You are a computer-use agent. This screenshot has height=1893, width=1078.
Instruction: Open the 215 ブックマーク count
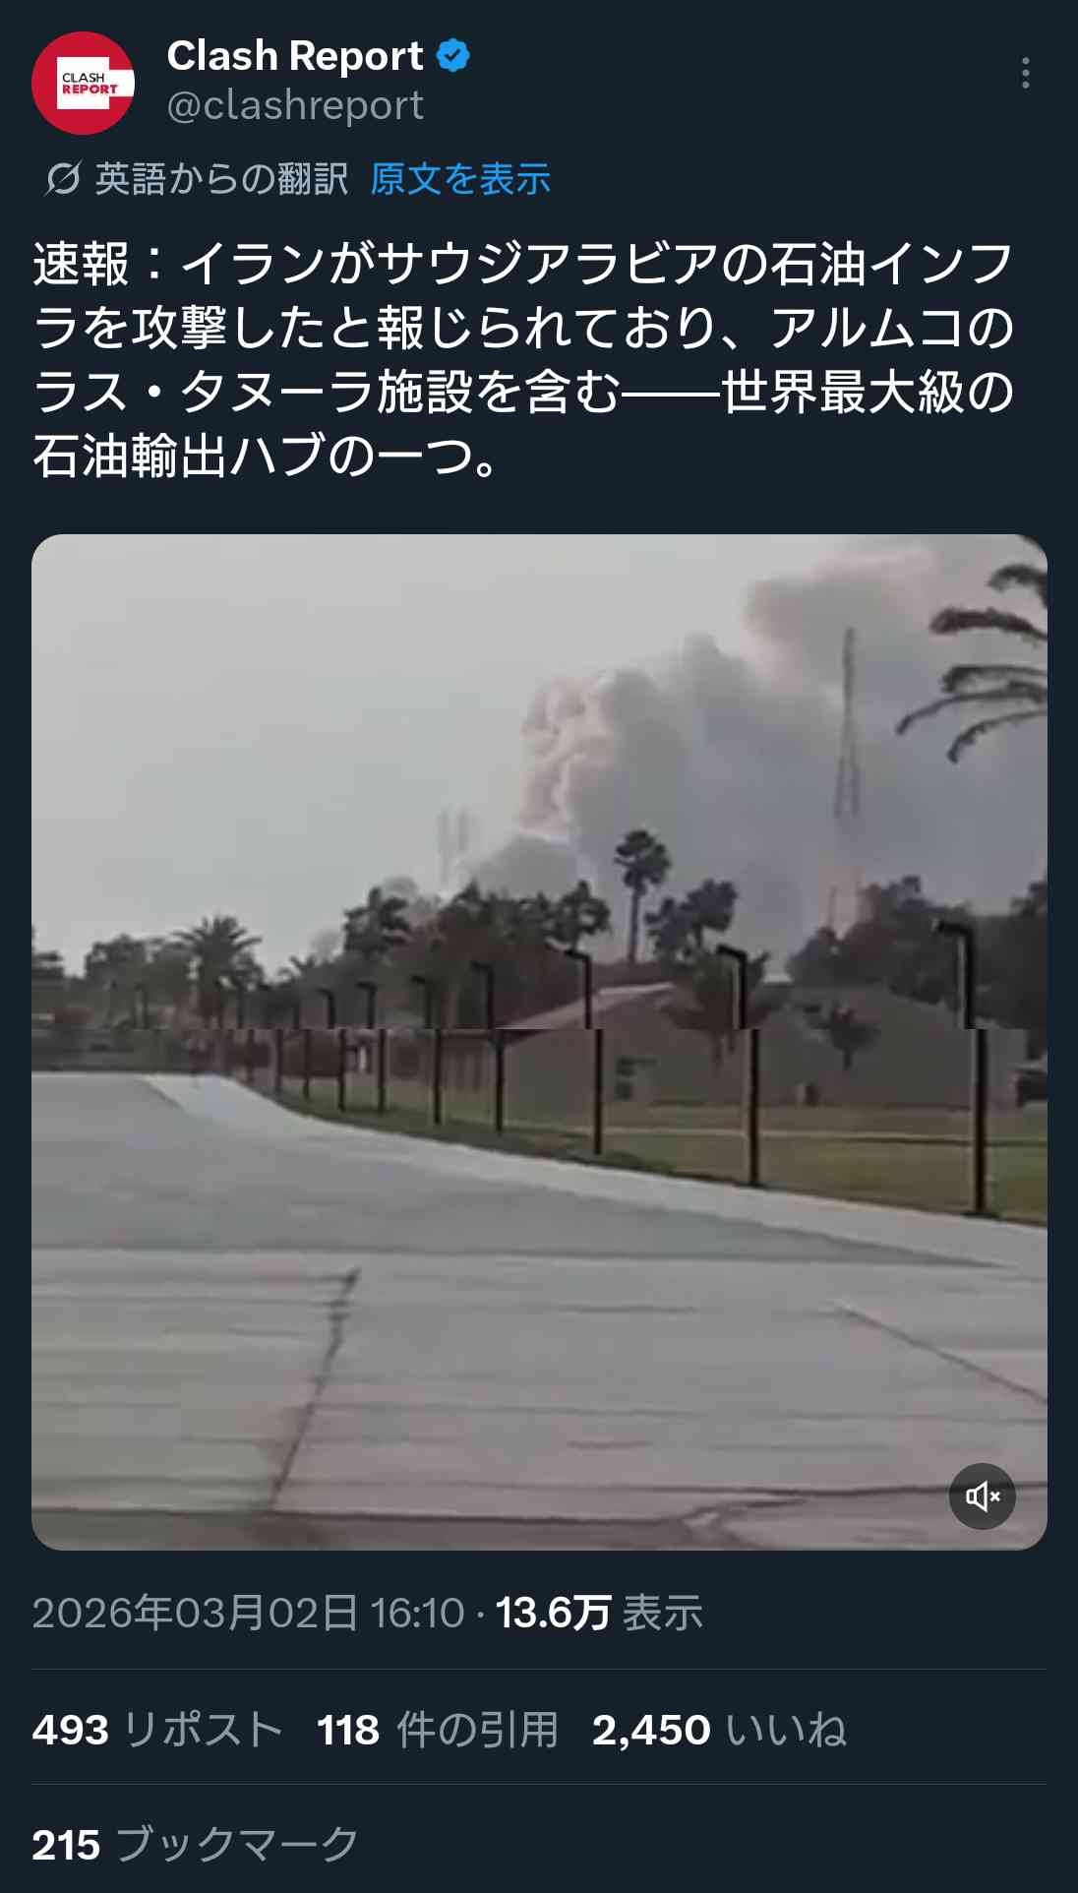[196, 1845]
